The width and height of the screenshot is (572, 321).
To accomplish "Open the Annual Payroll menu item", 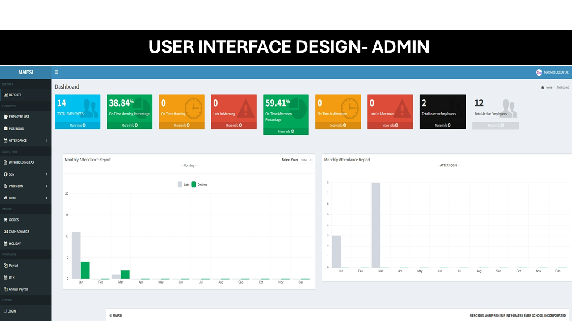I will (18, 289).
